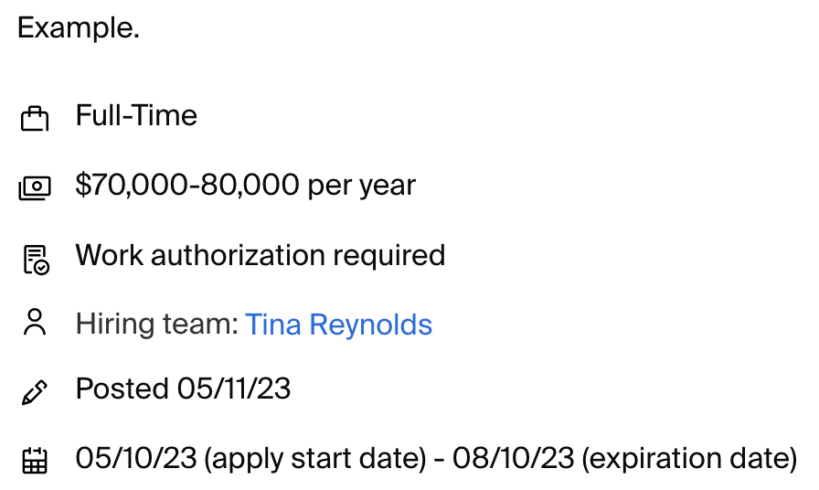Click the calendar icon beside the dates
Viewport: 819px width, 490px height.
(x=35, y=461)
